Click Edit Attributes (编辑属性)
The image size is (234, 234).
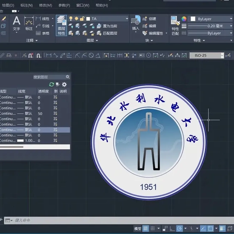point(153,33)
